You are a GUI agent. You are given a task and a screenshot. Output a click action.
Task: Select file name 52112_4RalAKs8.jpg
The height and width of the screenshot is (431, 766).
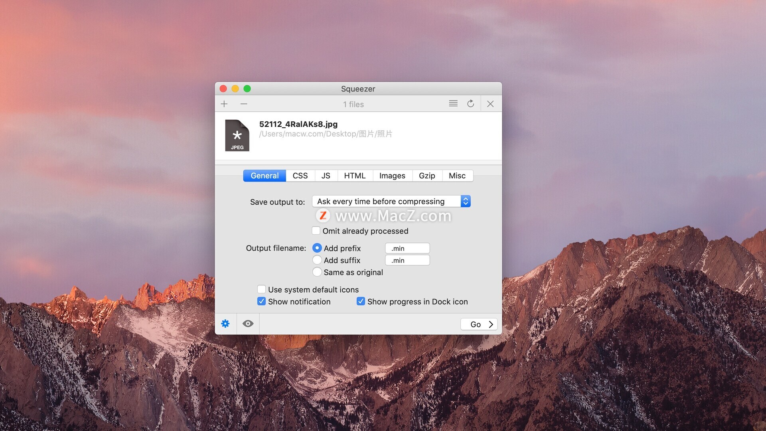tap(298, 124)
